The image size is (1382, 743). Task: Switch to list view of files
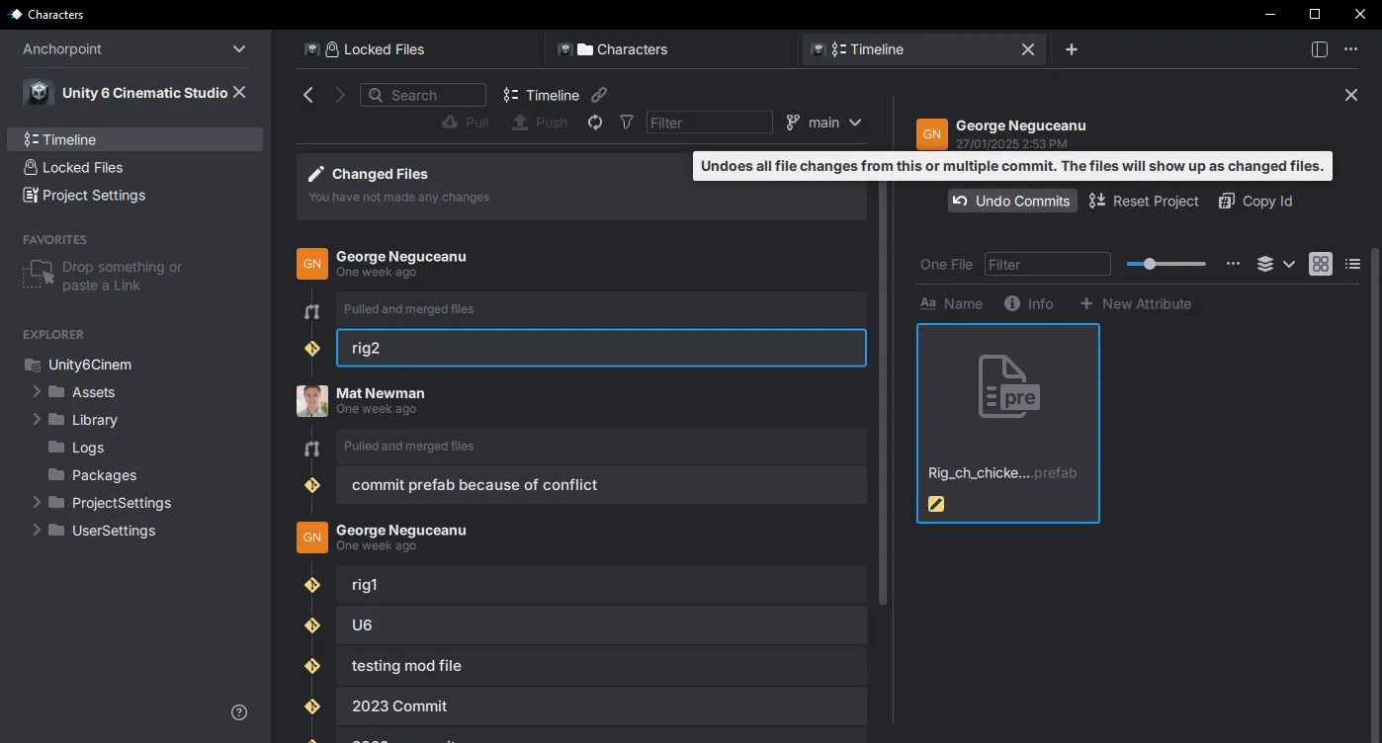[x=1352, y=264]
